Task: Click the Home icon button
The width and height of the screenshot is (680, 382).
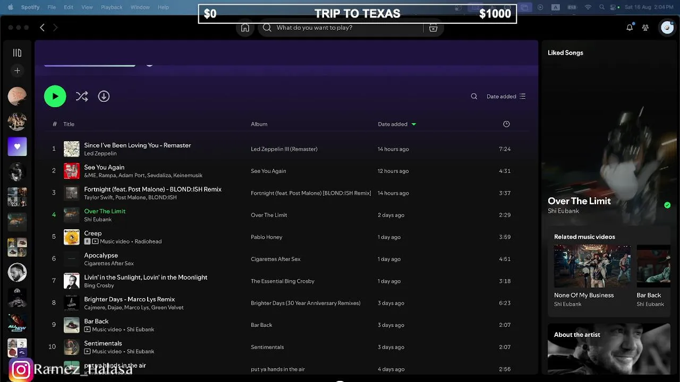Action: (x=245, y=28)
